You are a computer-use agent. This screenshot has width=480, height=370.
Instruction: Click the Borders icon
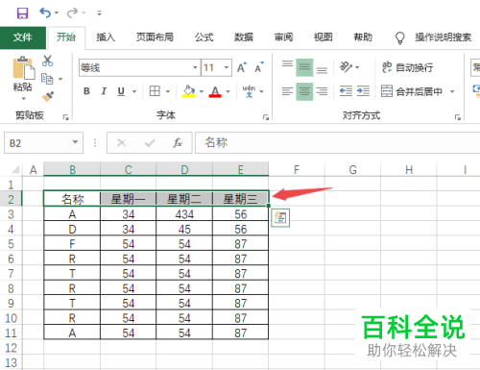[155, 91]
